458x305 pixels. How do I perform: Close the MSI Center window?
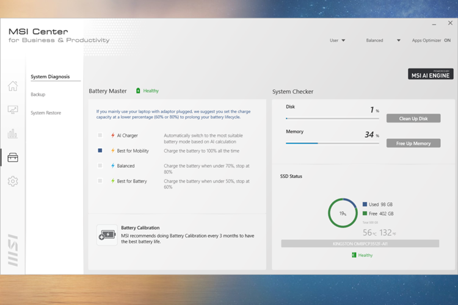450,23
